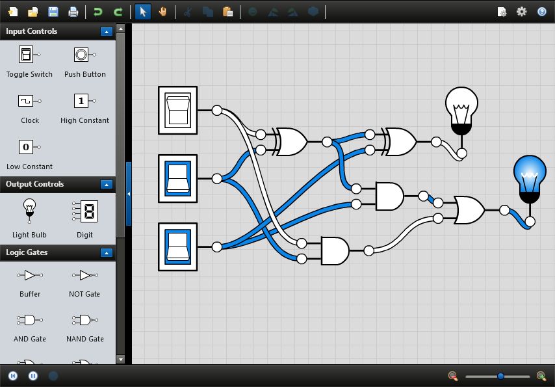The width and height of the screenshot is (555, 387).
Task: Select the Clock input control
Action: [x=29, y=103]
